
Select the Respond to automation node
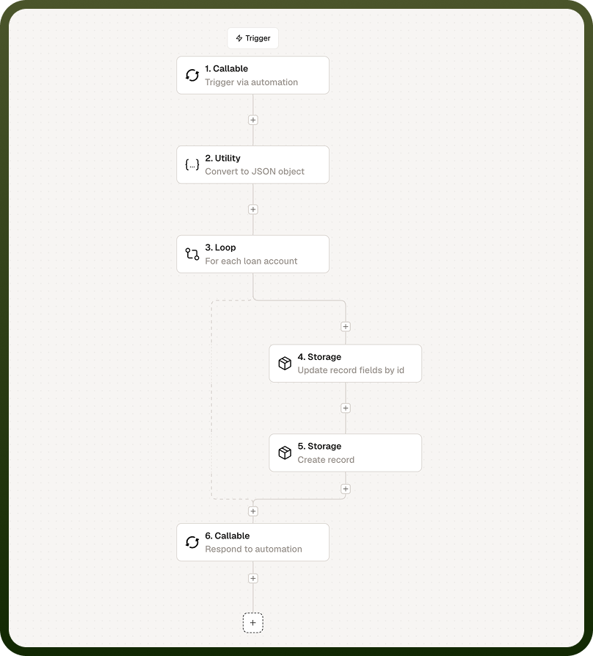coord(252,542)
